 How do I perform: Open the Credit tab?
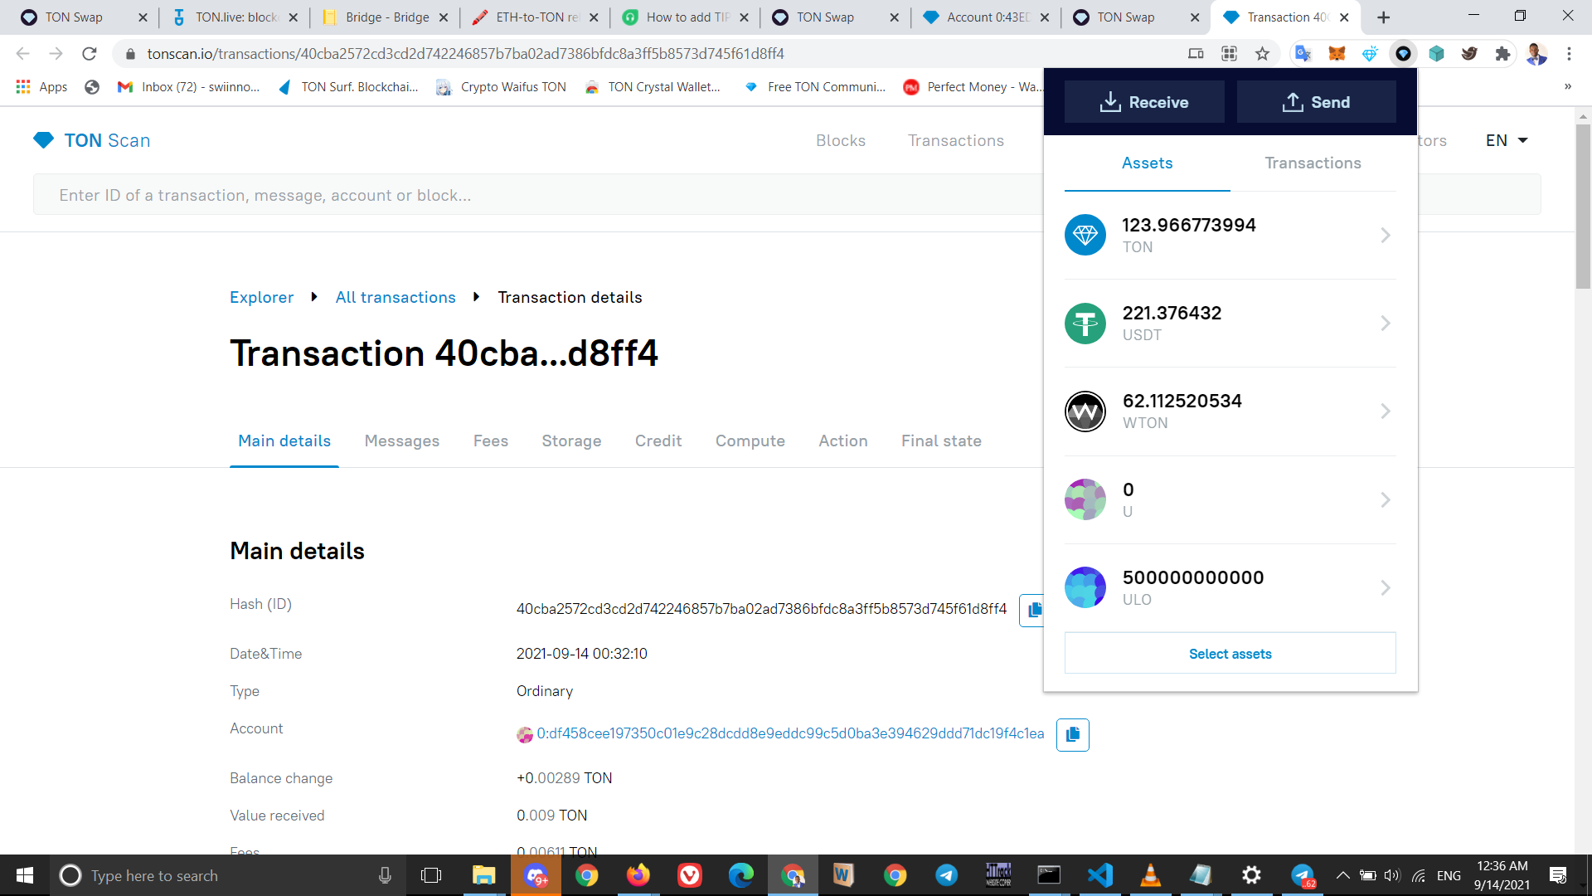pyautogui.click(x=658, y=441)
